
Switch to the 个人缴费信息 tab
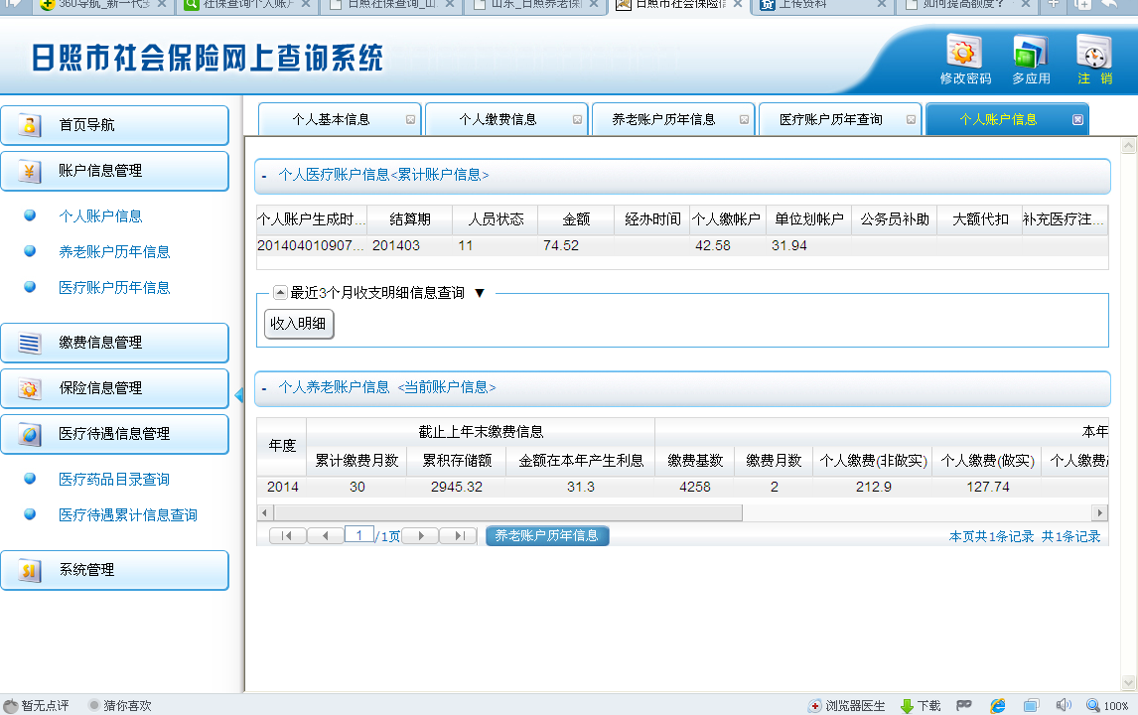pyautogui.click(x=498, y=119)
